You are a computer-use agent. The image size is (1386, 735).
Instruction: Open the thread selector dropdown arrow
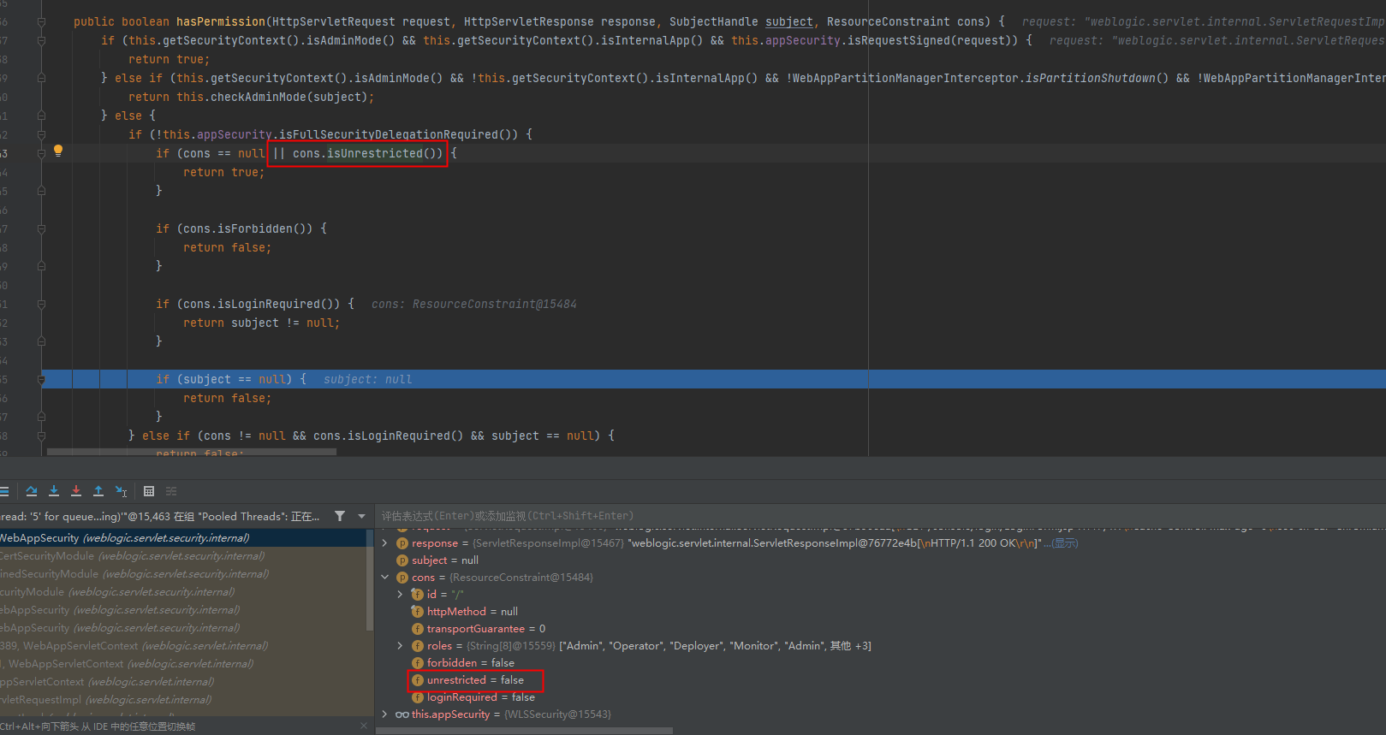point(361,516)
